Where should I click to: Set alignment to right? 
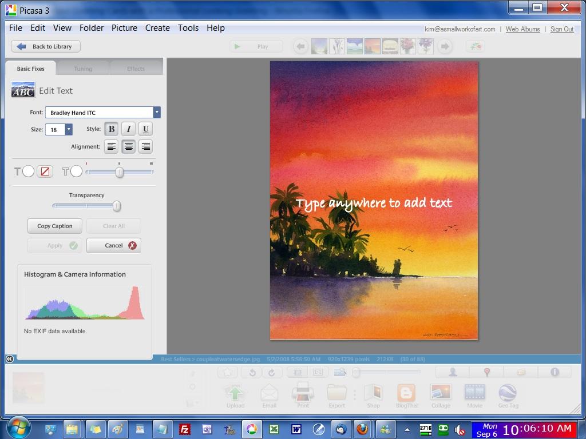coord(146,146)
